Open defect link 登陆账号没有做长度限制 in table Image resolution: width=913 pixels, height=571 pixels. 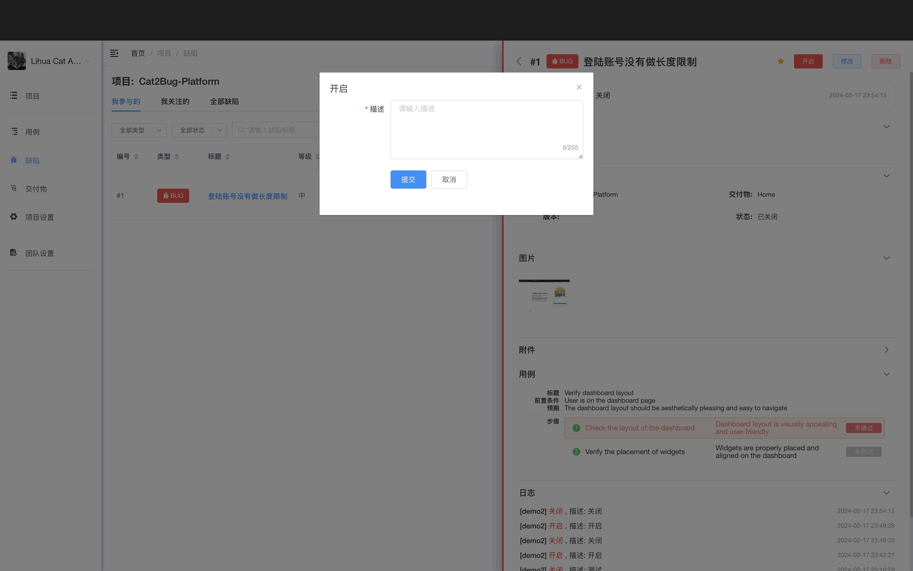248,196
